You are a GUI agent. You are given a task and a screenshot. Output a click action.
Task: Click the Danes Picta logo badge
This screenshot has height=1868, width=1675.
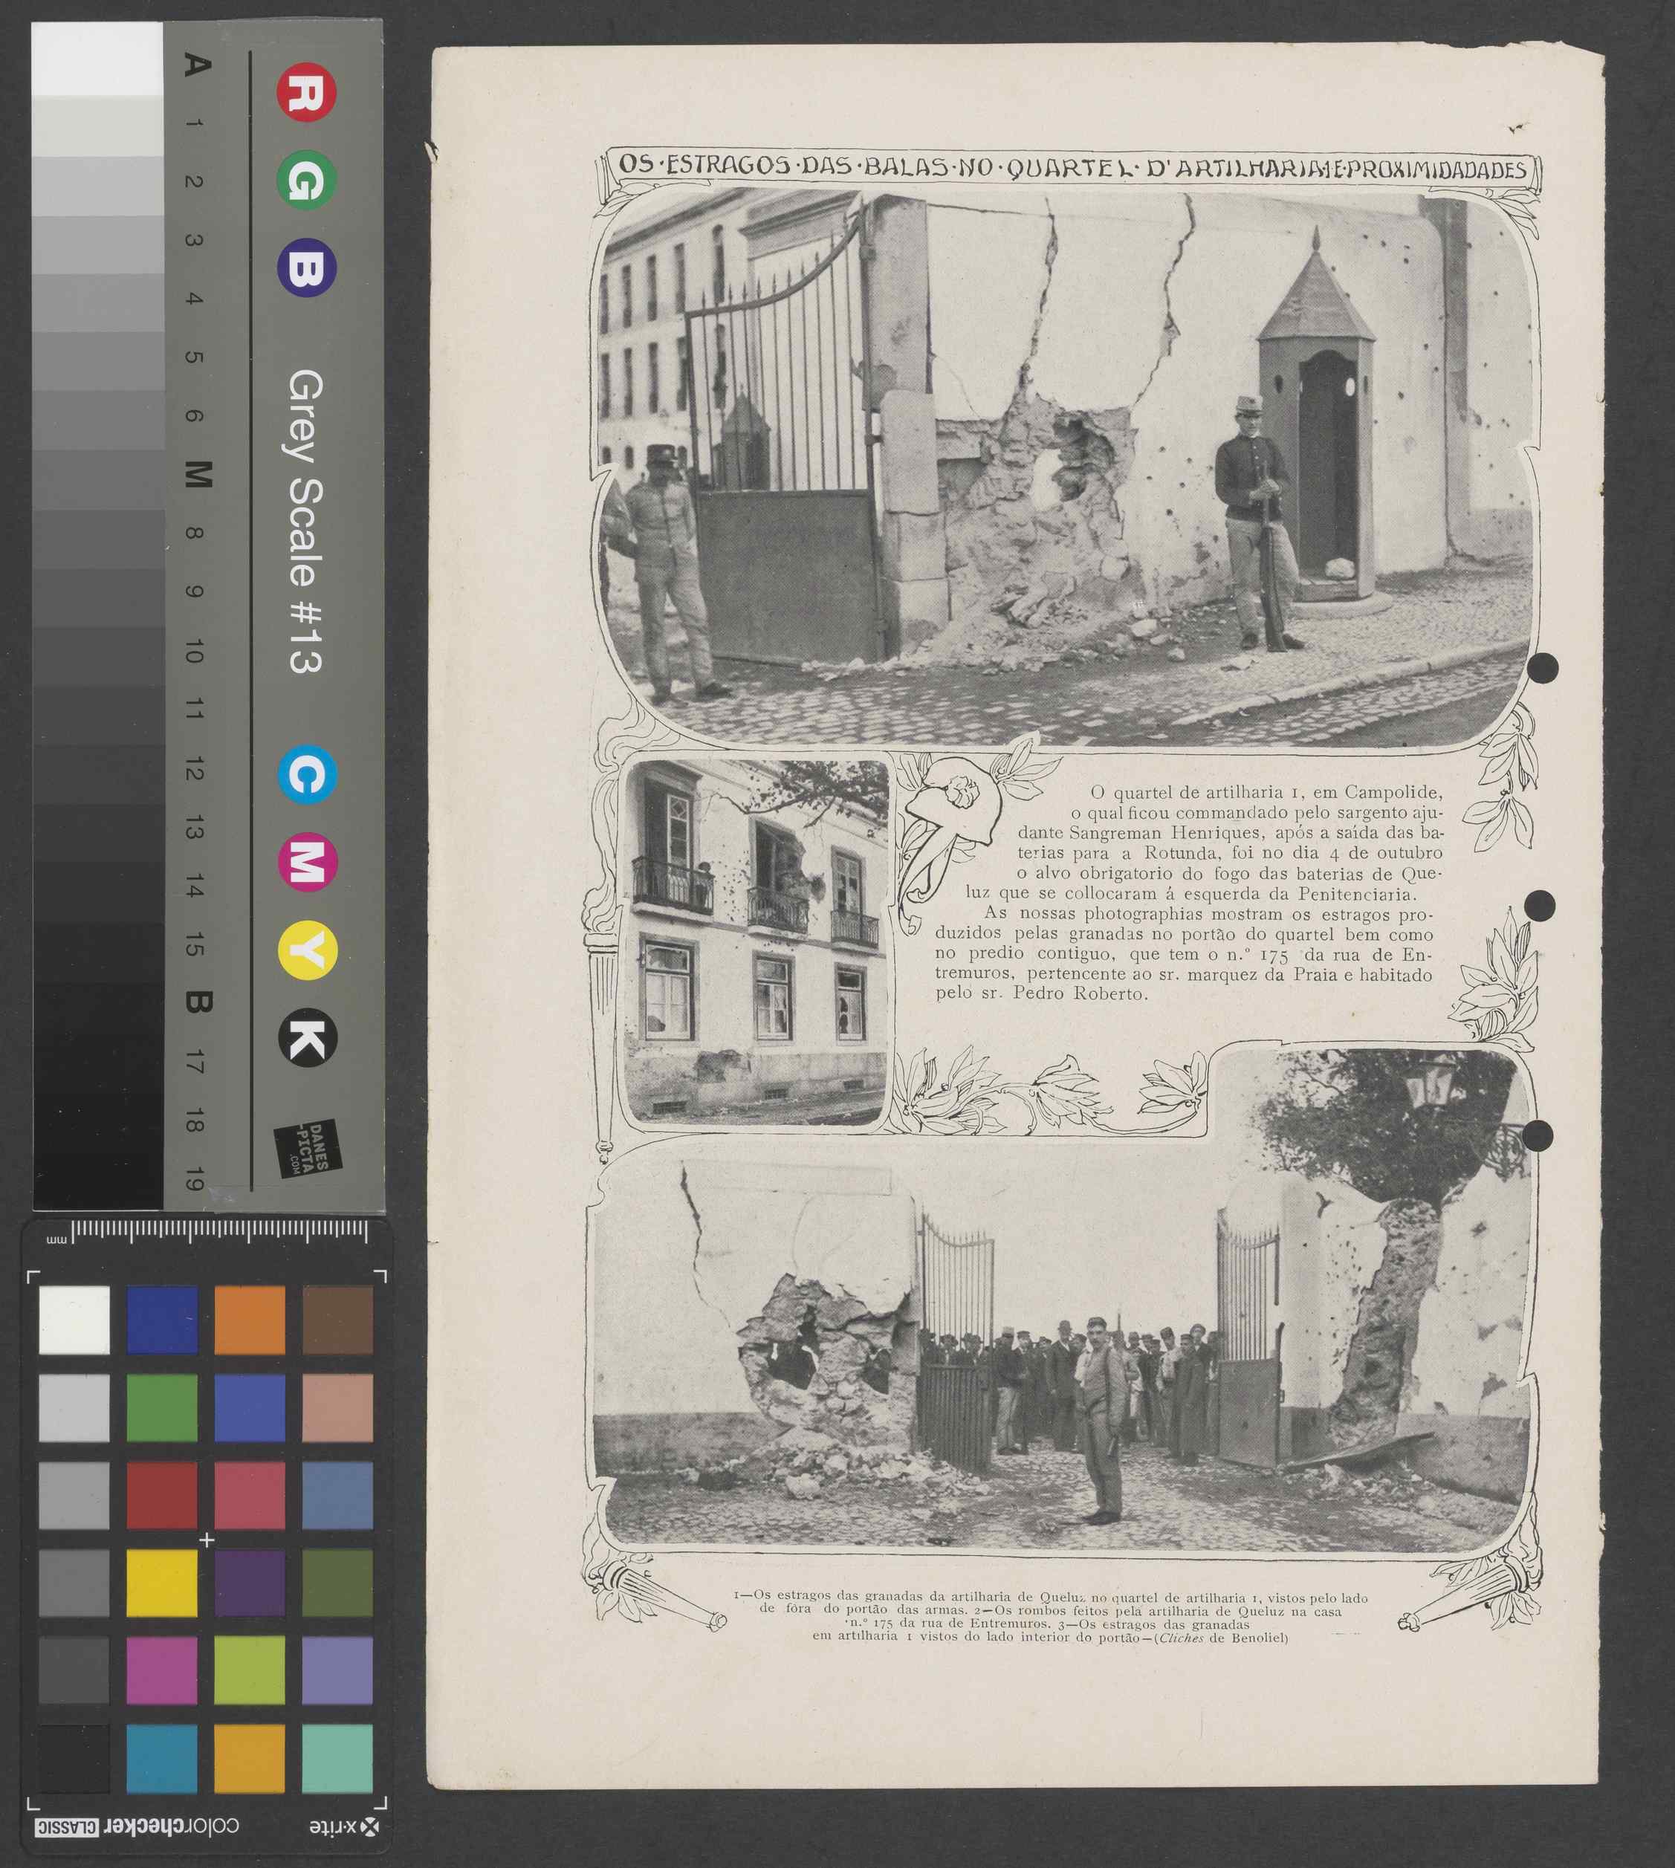coord(308,1149)
